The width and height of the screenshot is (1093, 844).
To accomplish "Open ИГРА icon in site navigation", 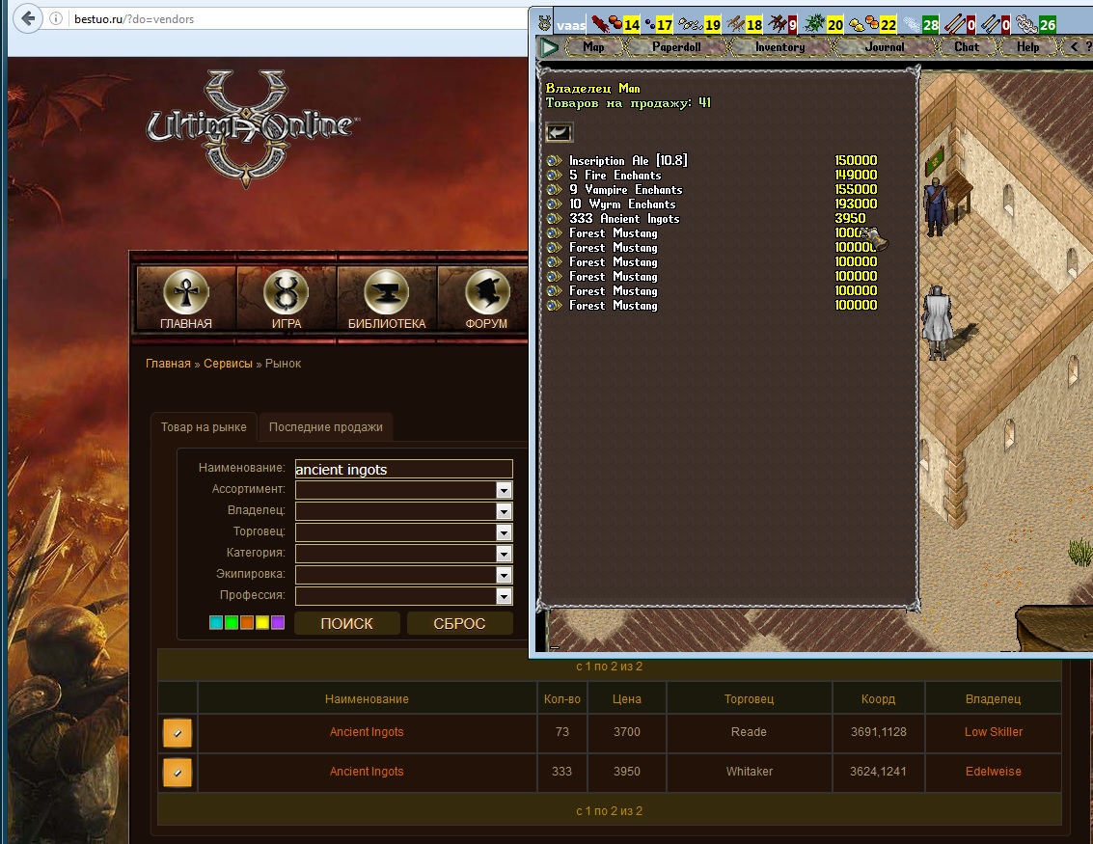I will click(x=286, y=291).
